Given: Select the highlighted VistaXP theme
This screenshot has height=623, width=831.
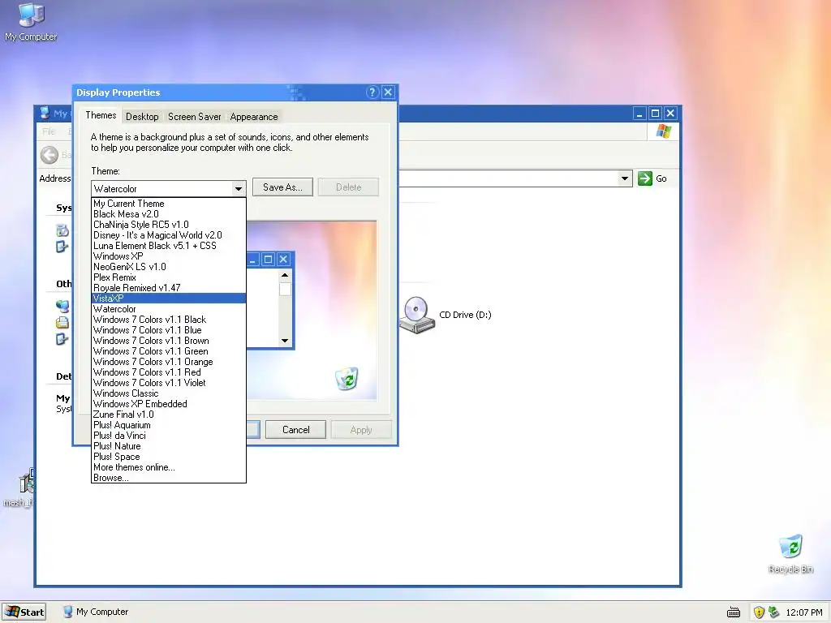Looking at the screenshot, I should (x=169, y=299).
